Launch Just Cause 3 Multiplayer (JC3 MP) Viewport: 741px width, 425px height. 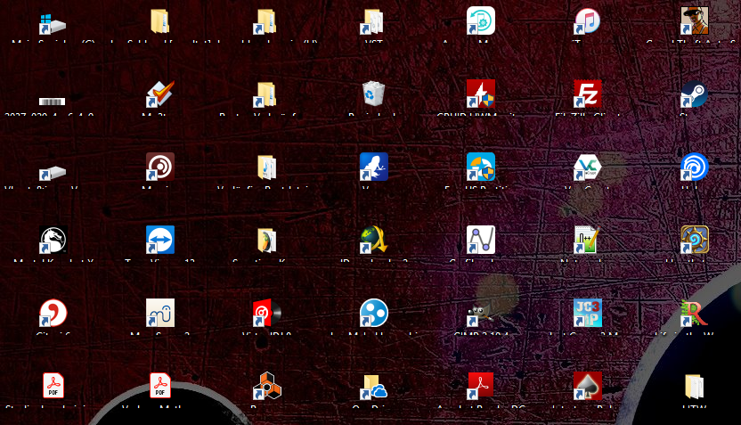point(588,313)
